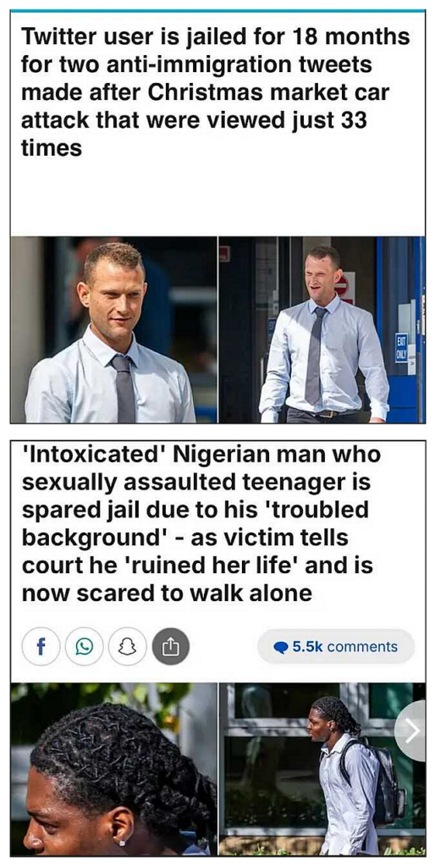The width and height of the screenshot is (435, 867).
Task: View photo of man walking out of doorway
Action: [x=322, y=330]
